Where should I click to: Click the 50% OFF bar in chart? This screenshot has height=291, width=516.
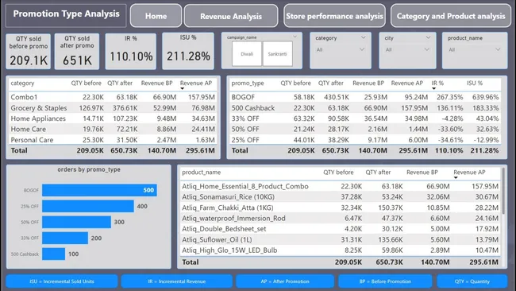point(76,222)
